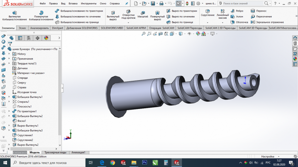
Task: Expand the Твердые тела(1) folder
Action: [x=10, y=64]
